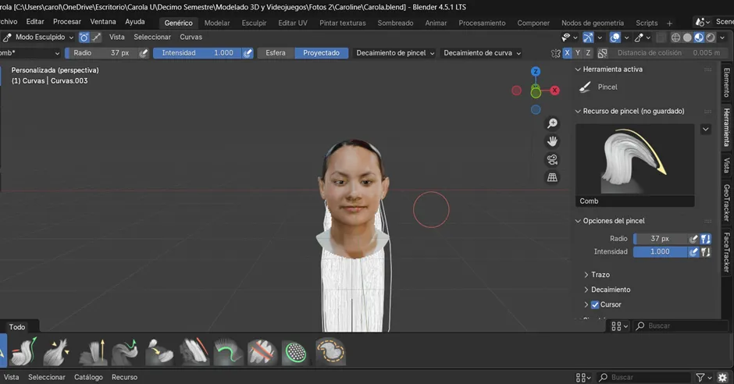Switch perspective/orthographic with grid gizmo
Viewport: 734px width, 384px height.
pyautogui.click(x=552, y=177)
